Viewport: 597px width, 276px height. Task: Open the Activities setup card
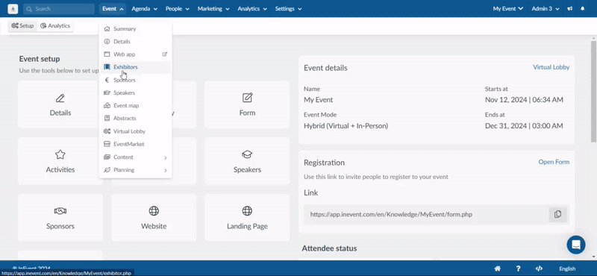coord(60,161)
